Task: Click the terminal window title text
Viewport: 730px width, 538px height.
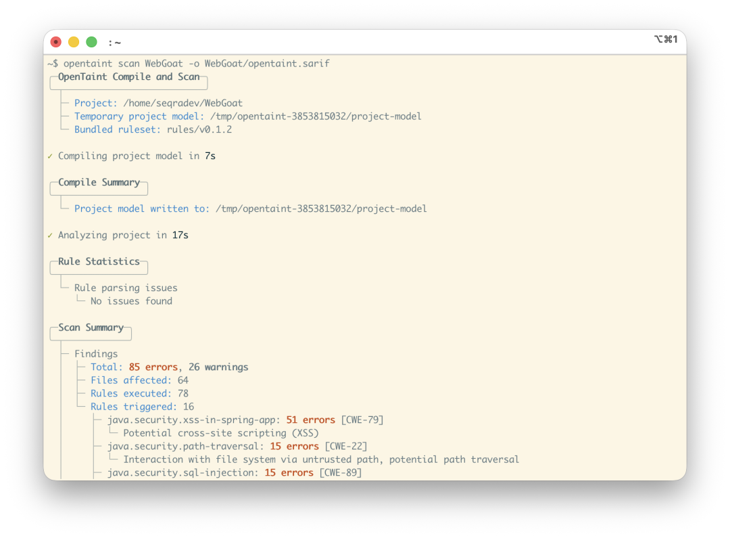Action: click(114, 43)
